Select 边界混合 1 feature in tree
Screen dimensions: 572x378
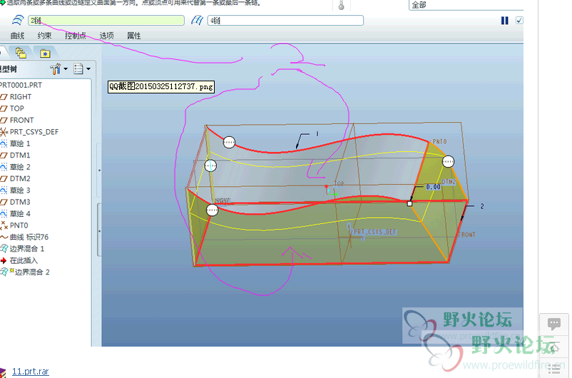pos(27,249)
